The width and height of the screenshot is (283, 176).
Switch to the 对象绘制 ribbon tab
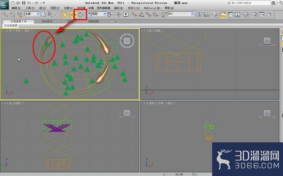[x=93, y=22]
